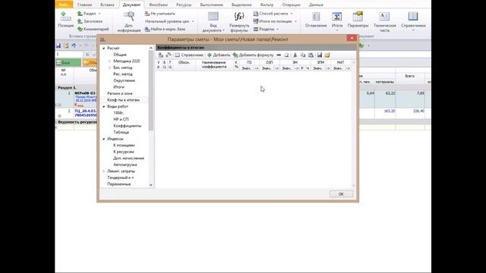Click the minus delete icon in dialog toolbar
Viewport: 486px width, 273px height.
tap(279, 55)
